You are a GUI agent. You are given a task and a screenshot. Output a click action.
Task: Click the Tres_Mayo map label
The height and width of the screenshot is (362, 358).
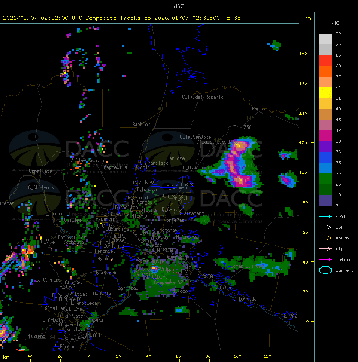[x=142, y=182]
